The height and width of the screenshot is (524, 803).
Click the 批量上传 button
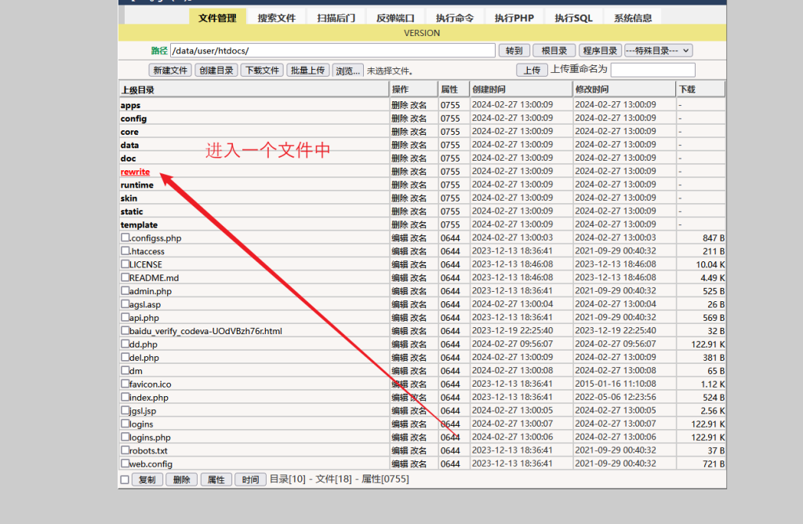(x=307, y=70)
